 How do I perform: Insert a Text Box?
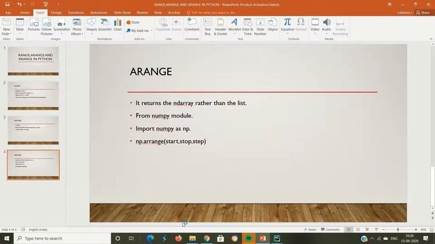[207, 26]
